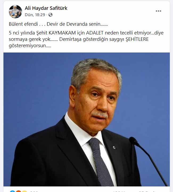Click the lapel pin on the man's jacket
Viewport: 173px width, 192px height.
[x=114, y=148]
